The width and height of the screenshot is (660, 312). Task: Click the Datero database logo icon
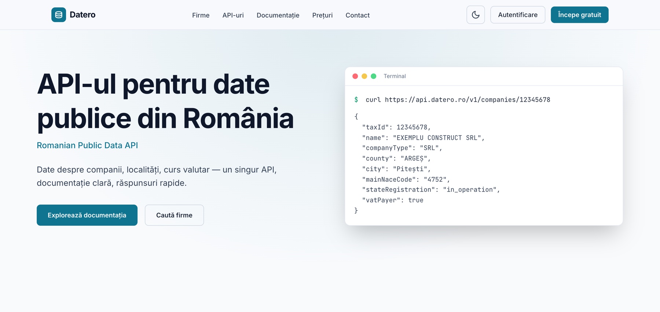59,15
